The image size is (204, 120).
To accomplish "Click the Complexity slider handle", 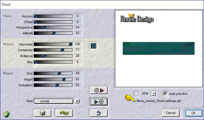I will coord(62,50).
